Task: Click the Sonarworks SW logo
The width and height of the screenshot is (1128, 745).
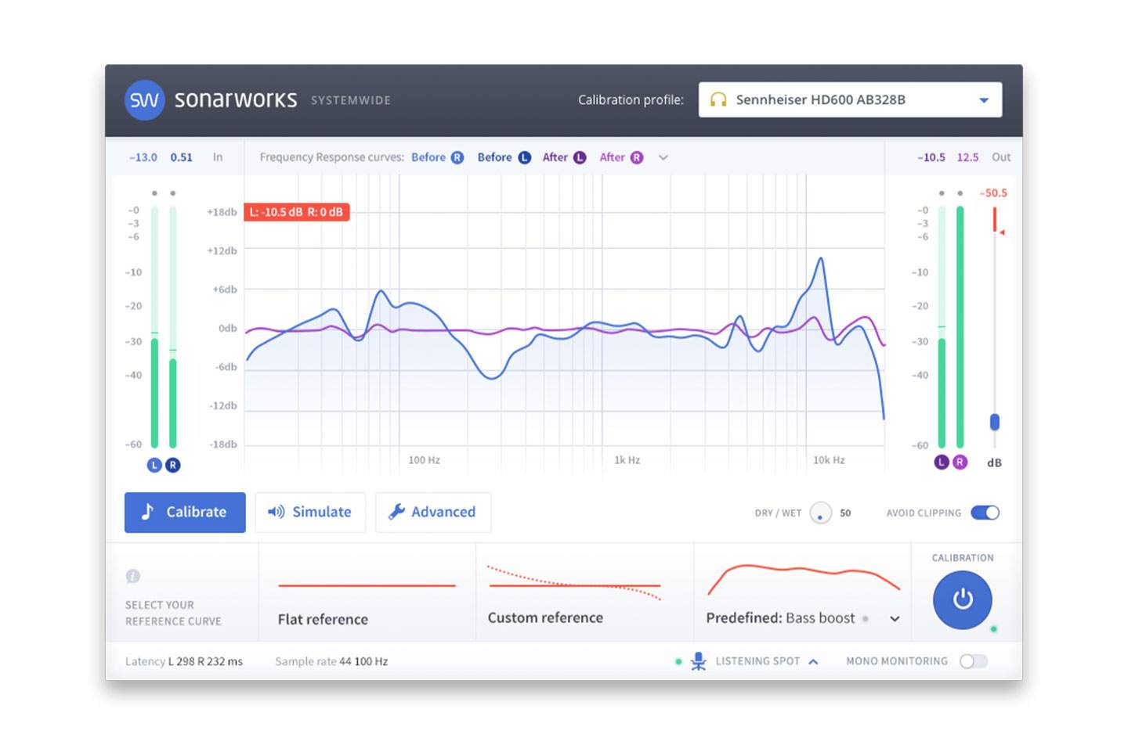Action: pyautogui.click(x=144, y=100)
